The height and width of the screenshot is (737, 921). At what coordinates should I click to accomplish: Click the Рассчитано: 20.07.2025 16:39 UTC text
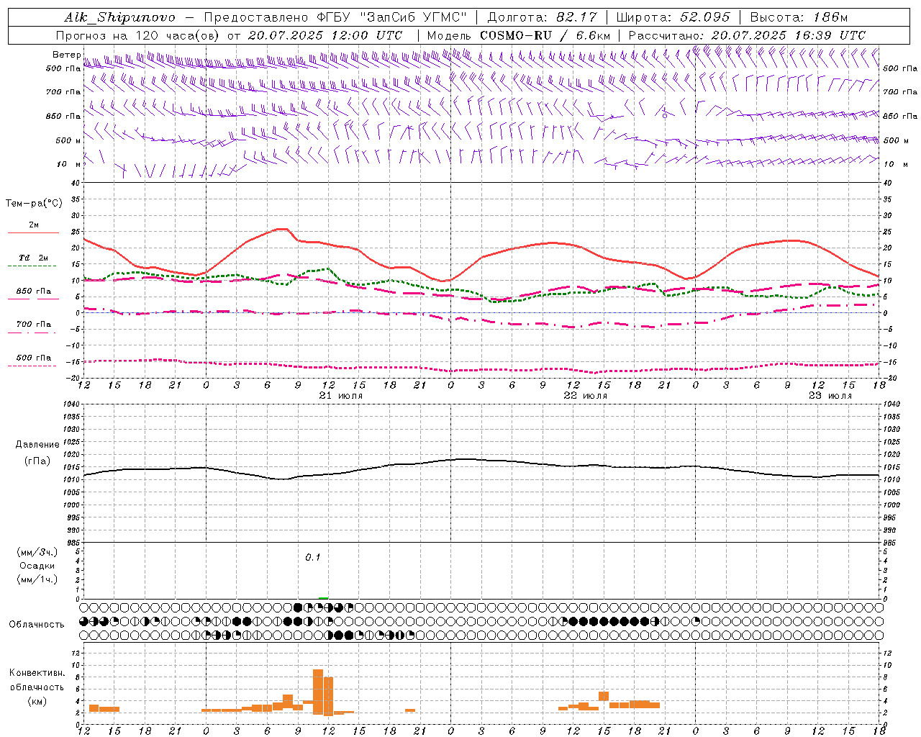click(x=747, y=35)
